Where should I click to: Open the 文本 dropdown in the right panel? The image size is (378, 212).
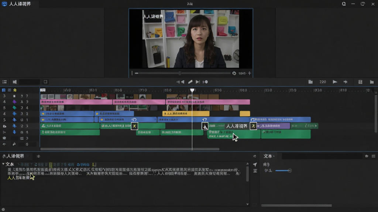[x=274, y=156]
